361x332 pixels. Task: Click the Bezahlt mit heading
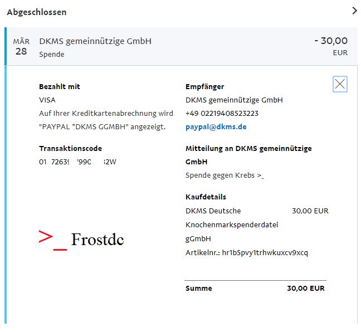(x=60, y=86)
